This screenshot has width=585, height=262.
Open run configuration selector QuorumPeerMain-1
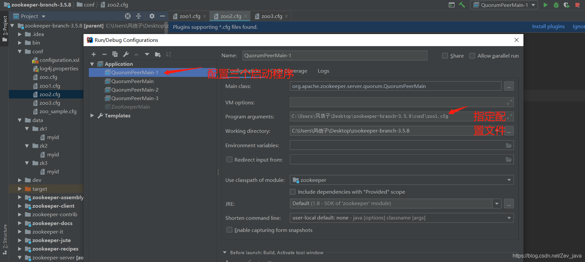(504, 5)
